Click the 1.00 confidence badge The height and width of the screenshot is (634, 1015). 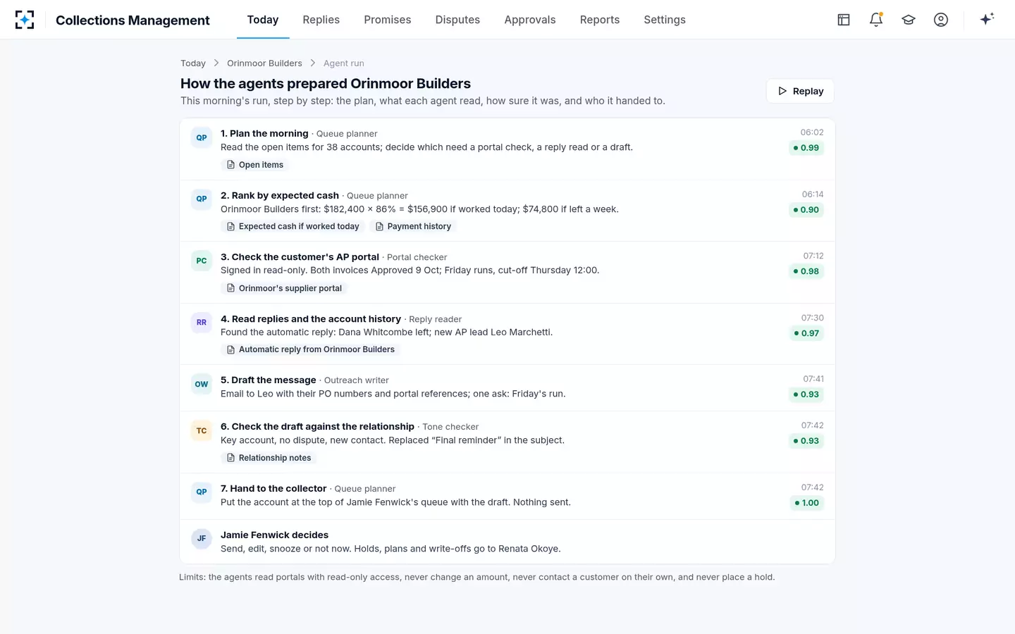(806, 503)
